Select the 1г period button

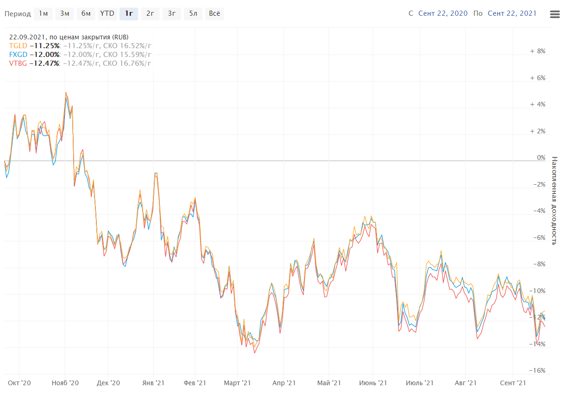pos(129,14)
